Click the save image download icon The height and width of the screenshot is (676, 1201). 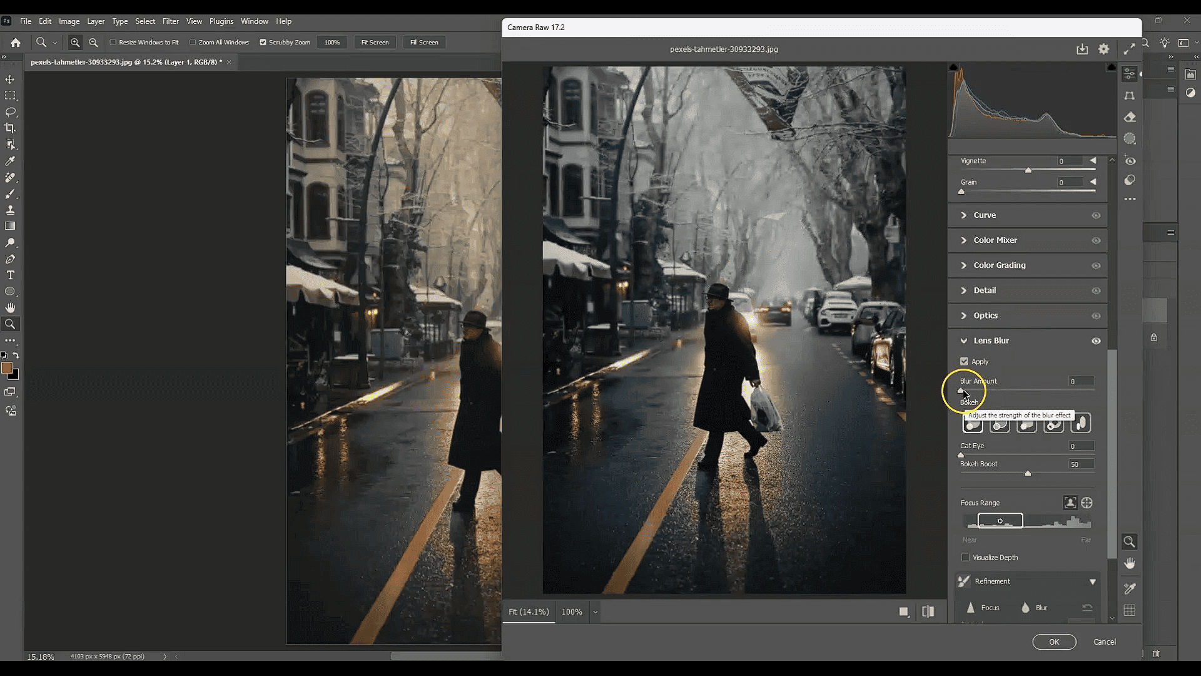pos(1082,49)
